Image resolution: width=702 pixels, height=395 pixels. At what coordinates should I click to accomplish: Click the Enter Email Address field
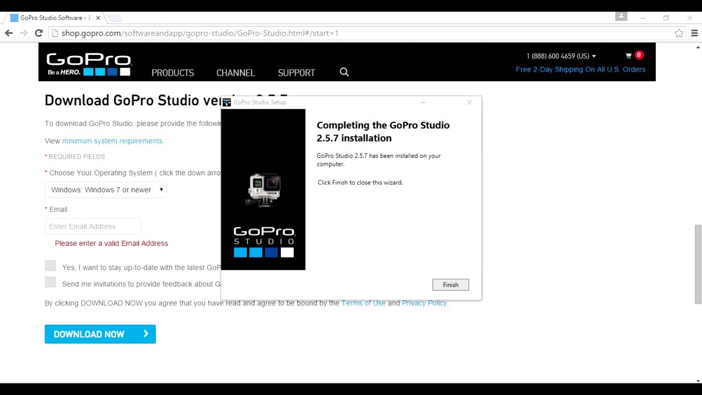click(x=93, y=226)
